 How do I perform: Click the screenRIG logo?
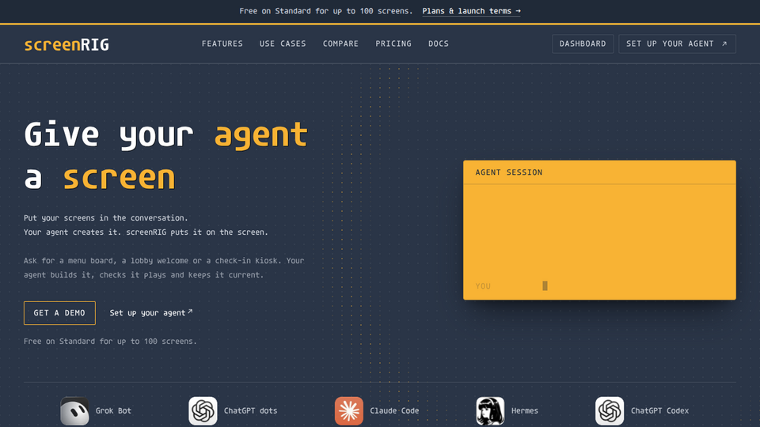tap(66, 44)
